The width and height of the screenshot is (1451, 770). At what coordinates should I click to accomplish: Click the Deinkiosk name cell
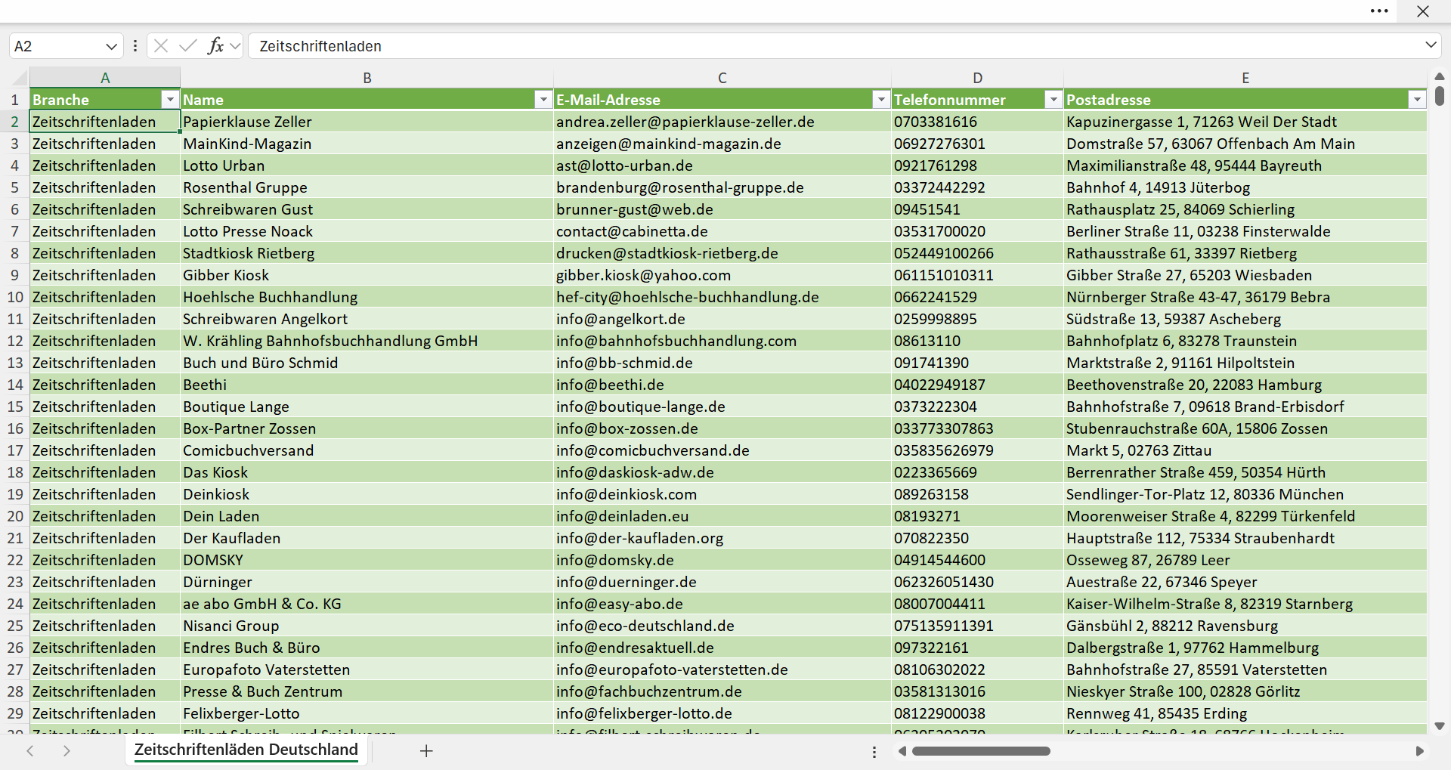point(367,494)
